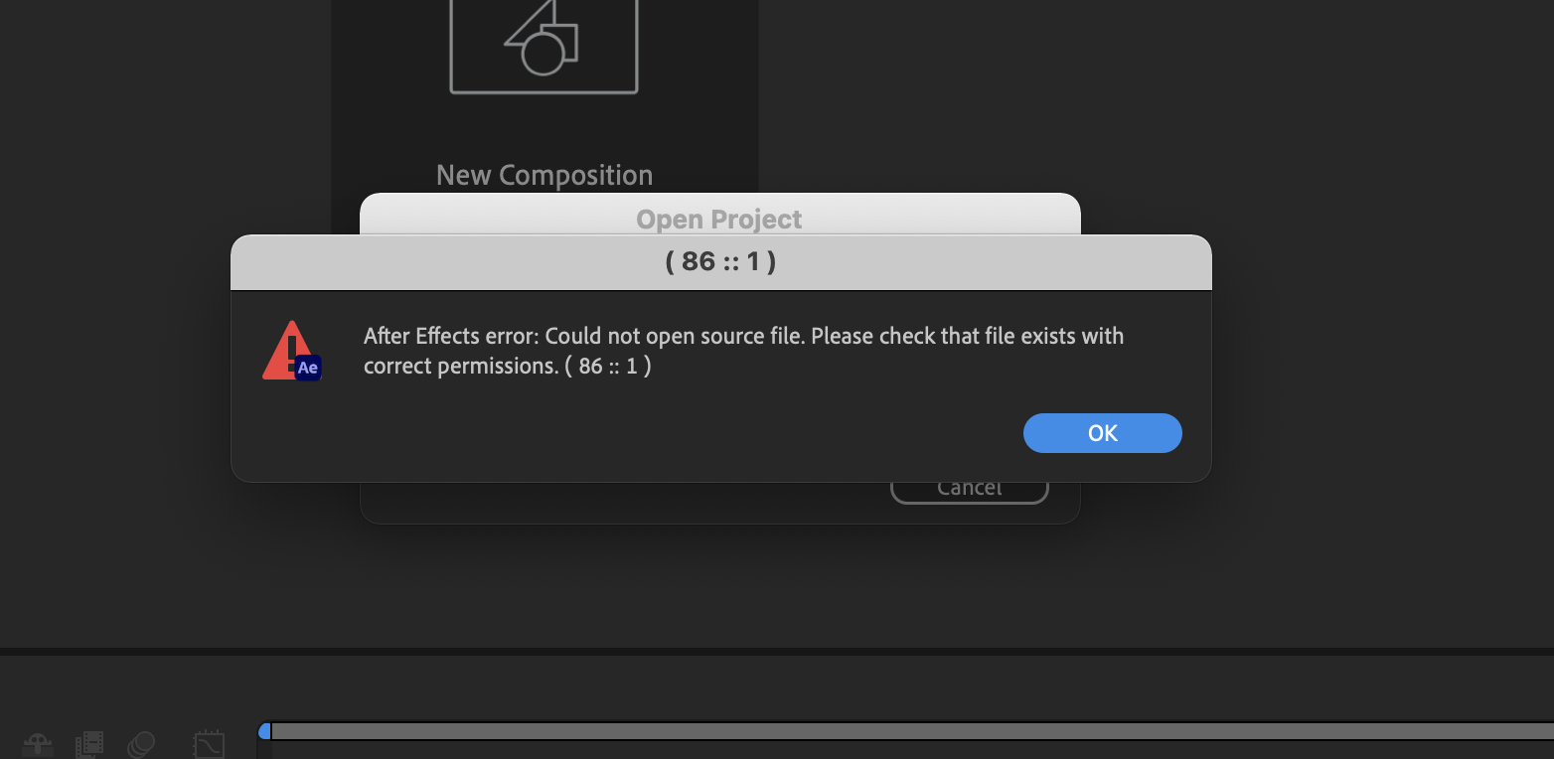
Task: Enable Motion Blur for all layers
Action: (x=142, y=743)
